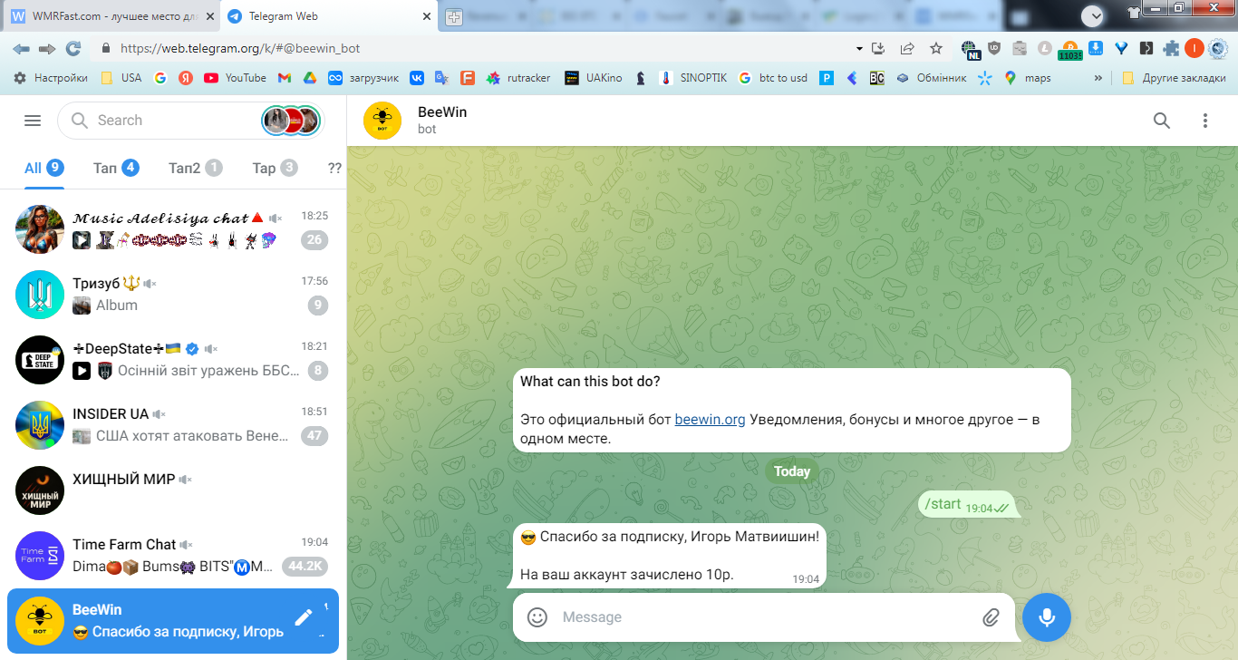Image resolution: width=1238 pixels, height=660 pixels.
Task: Click the install app icon in address bar
Action: coord(877,48)
